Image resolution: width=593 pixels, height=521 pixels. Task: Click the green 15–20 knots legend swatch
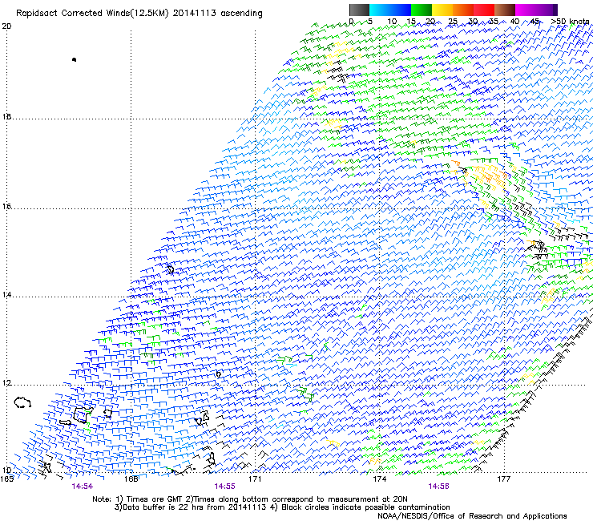click(x=422, y=10)
